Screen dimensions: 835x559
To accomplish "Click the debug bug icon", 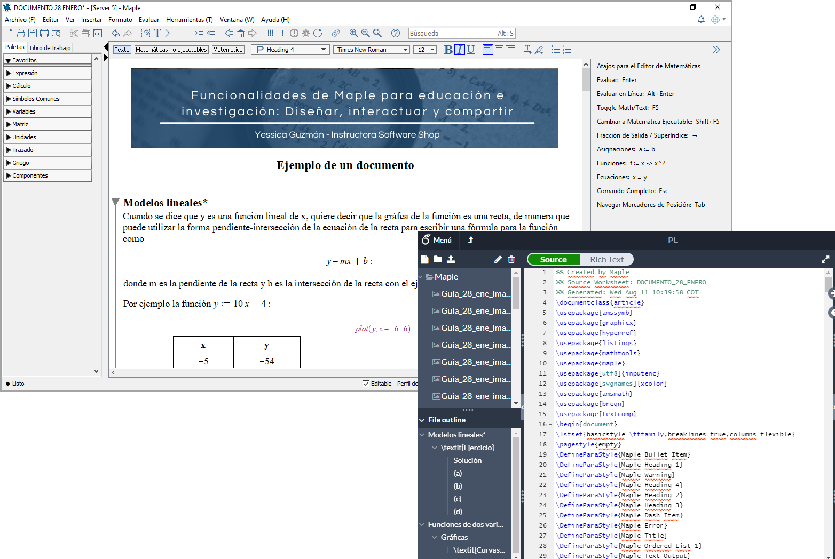I will coord(306,33).
